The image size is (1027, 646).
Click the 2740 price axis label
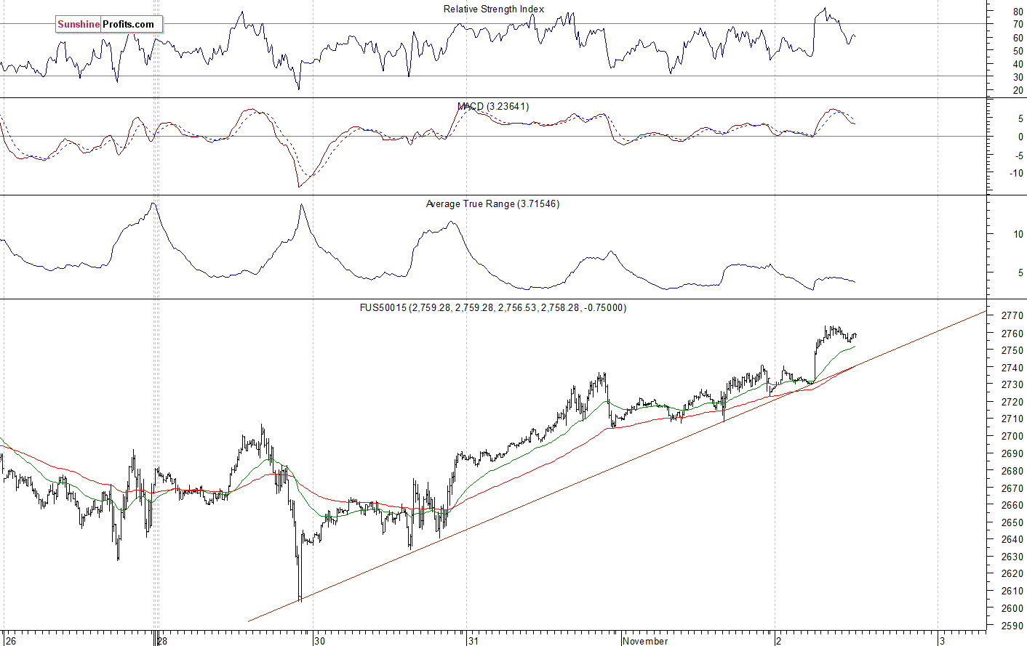tap(1012, 368)
